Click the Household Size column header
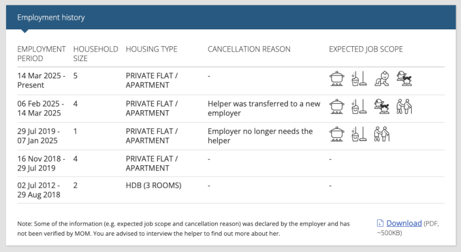 pos(95,54)
